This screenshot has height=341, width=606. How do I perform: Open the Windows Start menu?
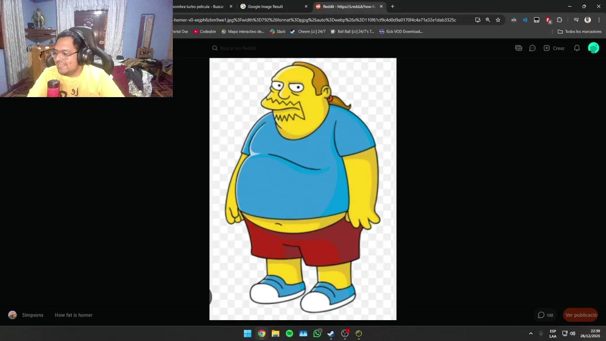(248, 333)
